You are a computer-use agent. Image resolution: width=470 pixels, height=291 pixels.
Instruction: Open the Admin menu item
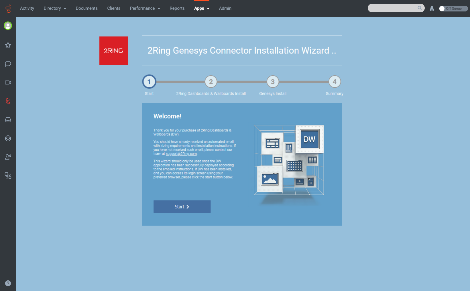point(225,8)
